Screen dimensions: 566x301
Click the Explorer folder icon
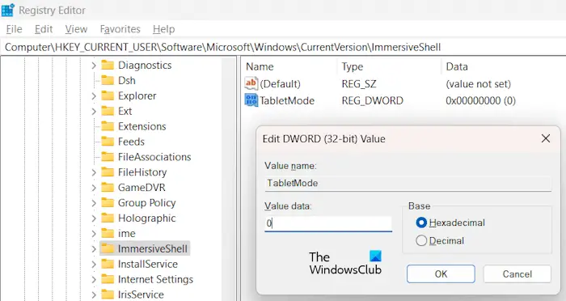pos(108,95)
